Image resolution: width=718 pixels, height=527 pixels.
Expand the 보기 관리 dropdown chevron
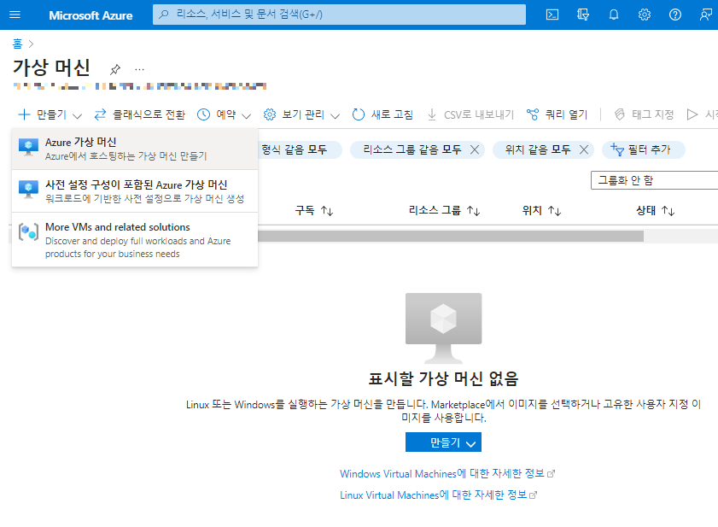(x=336, y=116)
